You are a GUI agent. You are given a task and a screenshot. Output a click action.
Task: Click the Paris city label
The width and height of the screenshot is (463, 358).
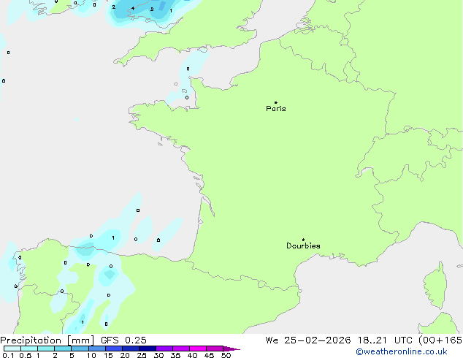[276, 109]
